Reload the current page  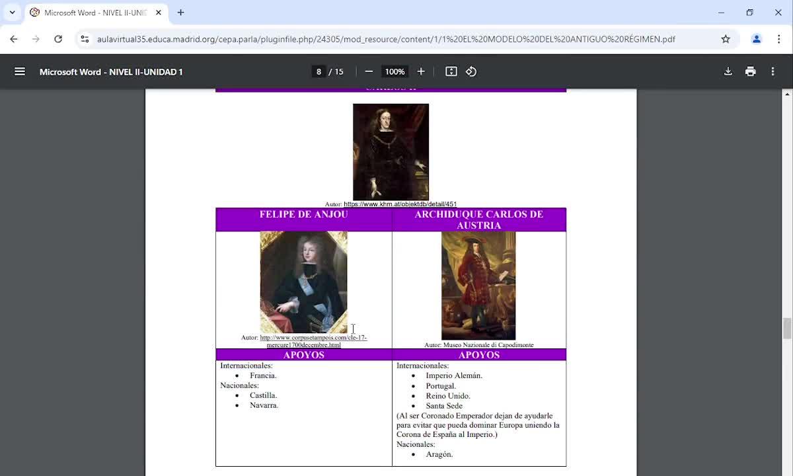click(x=58, y=39)
